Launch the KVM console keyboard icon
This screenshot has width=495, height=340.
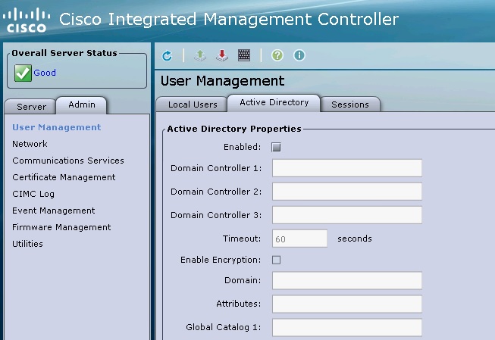tap(244, 55)
